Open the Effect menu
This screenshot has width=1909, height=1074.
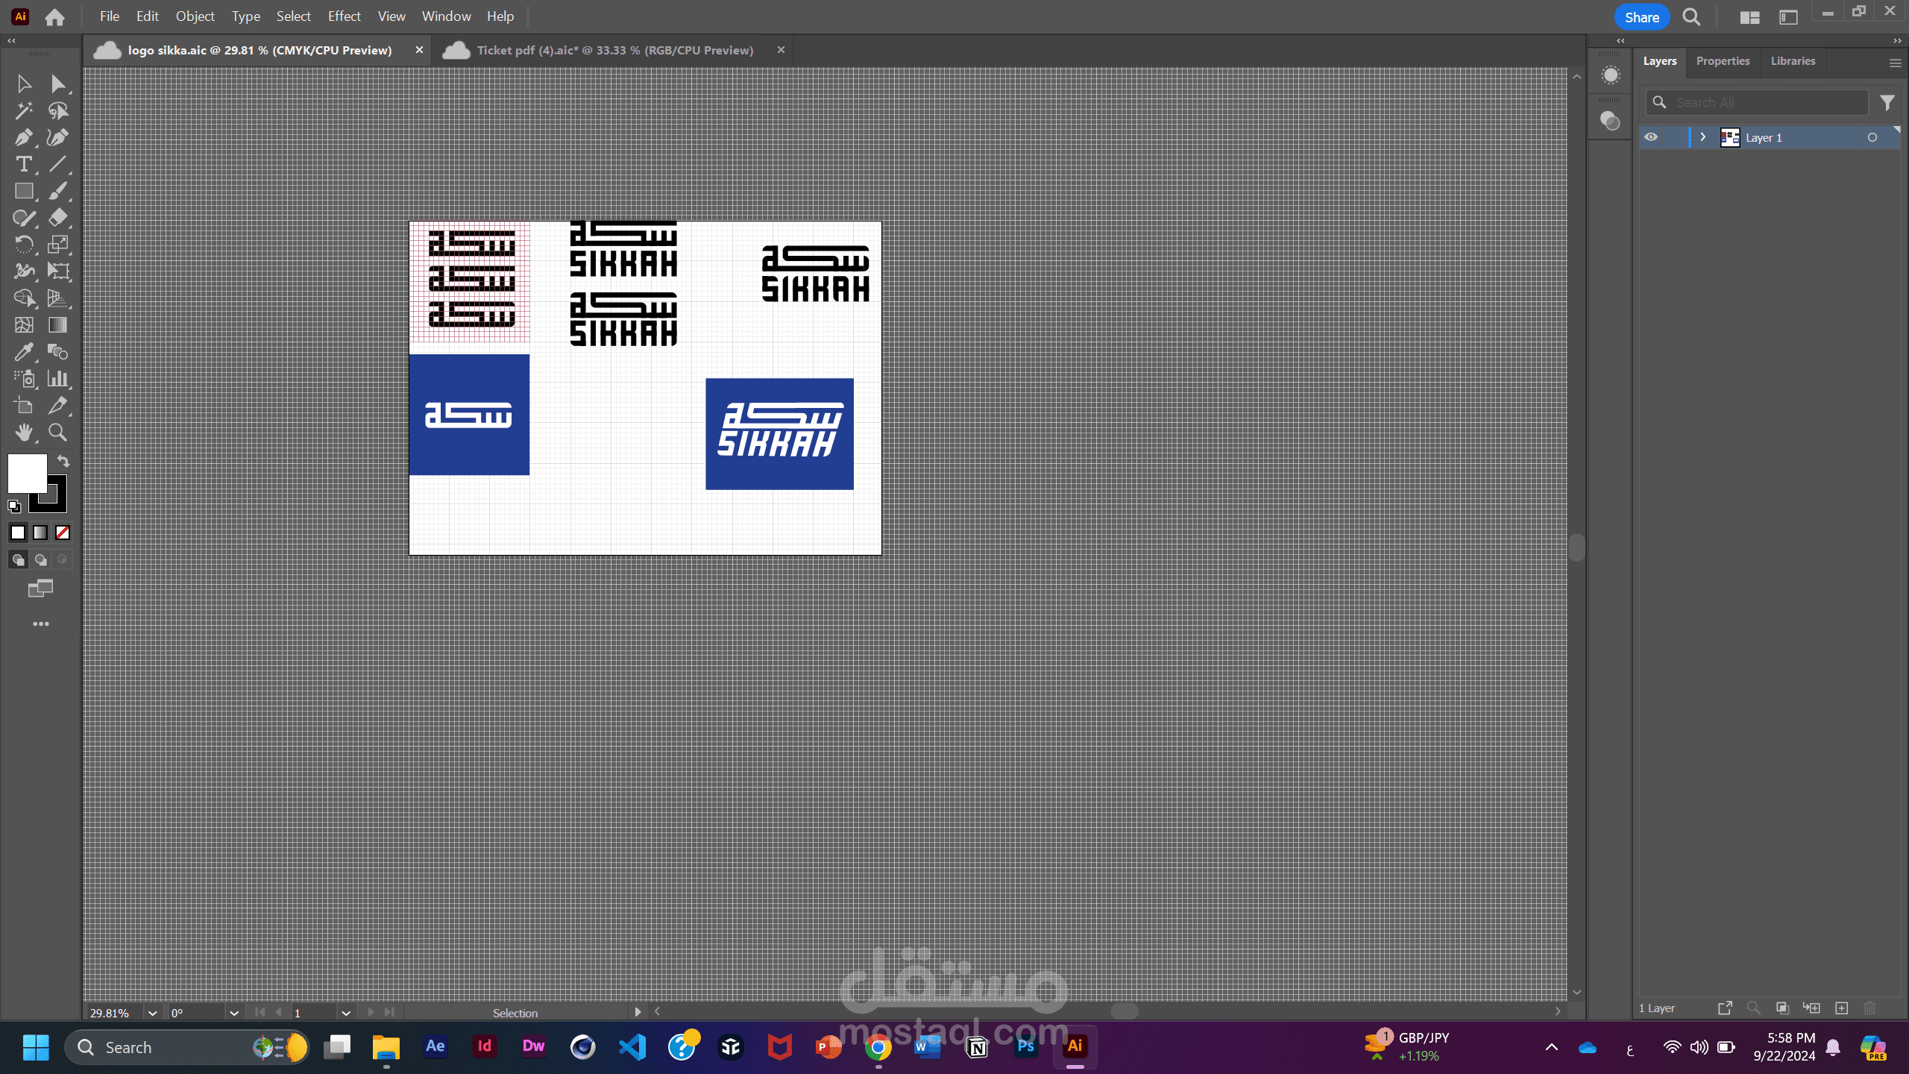pyautogui.click(x=344, y=16)
